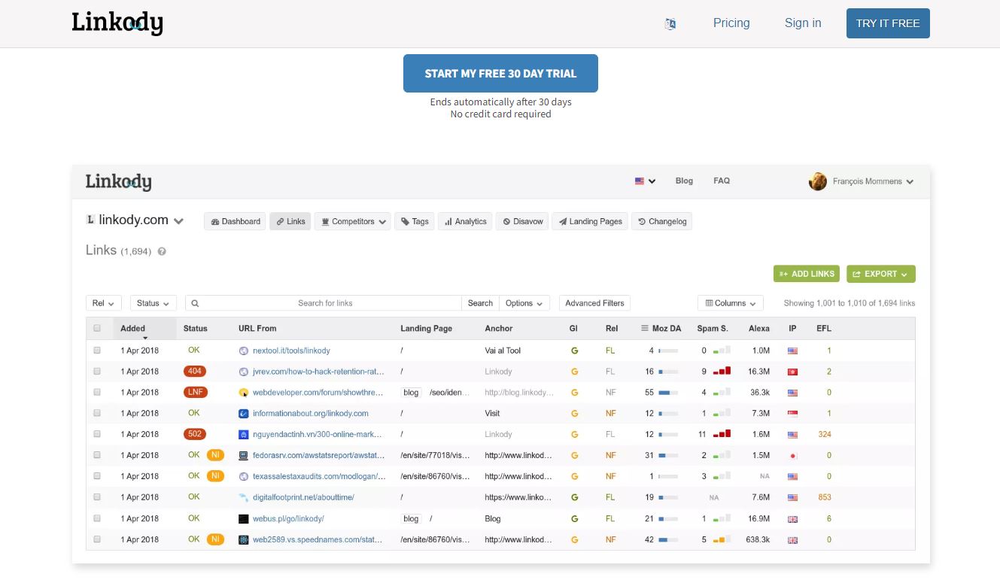Click the 502 status badge in nguyendactinh.vn row

[195, 434]
